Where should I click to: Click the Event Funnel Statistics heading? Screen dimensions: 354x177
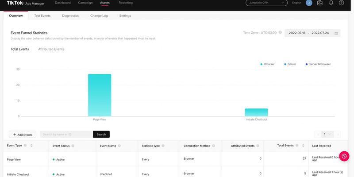(29, 33)
